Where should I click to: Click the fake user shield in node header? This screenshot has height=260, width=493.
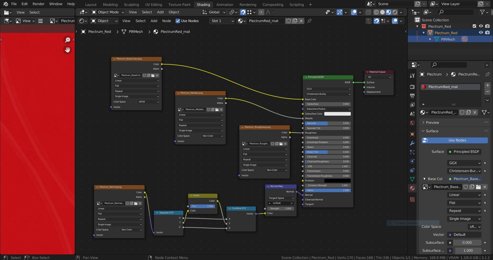(289, 21)
